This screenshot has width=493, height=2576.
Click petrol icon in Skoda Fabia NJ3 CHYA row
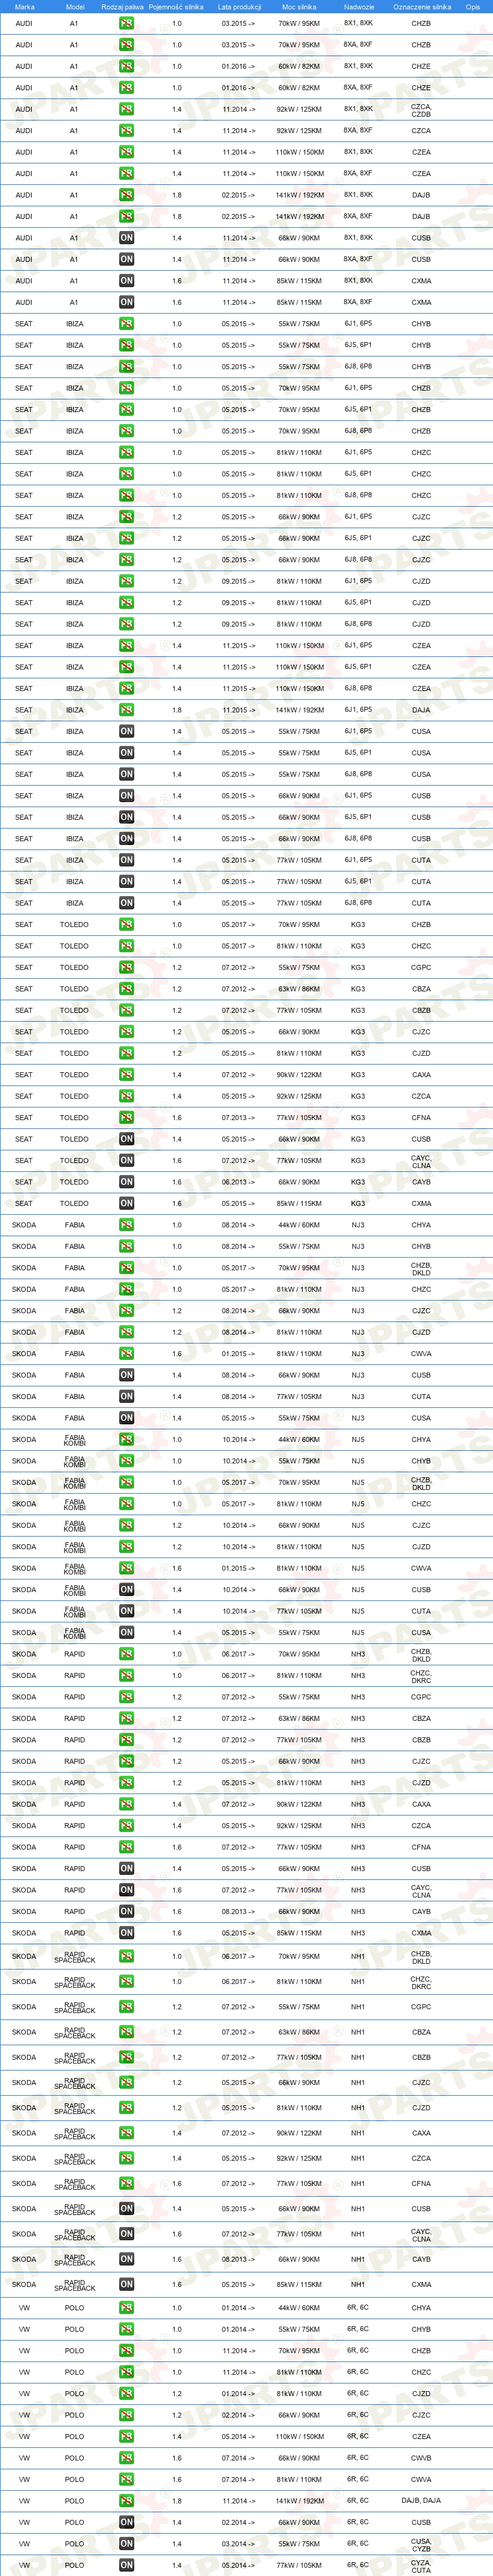point(126,1225)
